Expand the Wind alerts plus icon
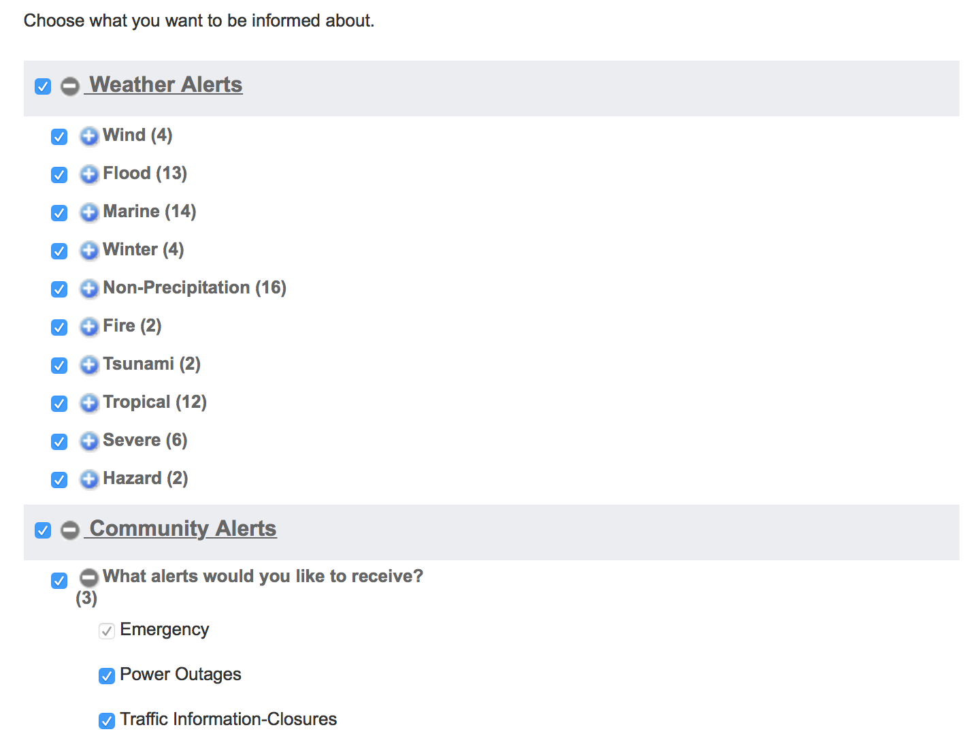This screenshot has height=753, width=969. pos(89,136)
